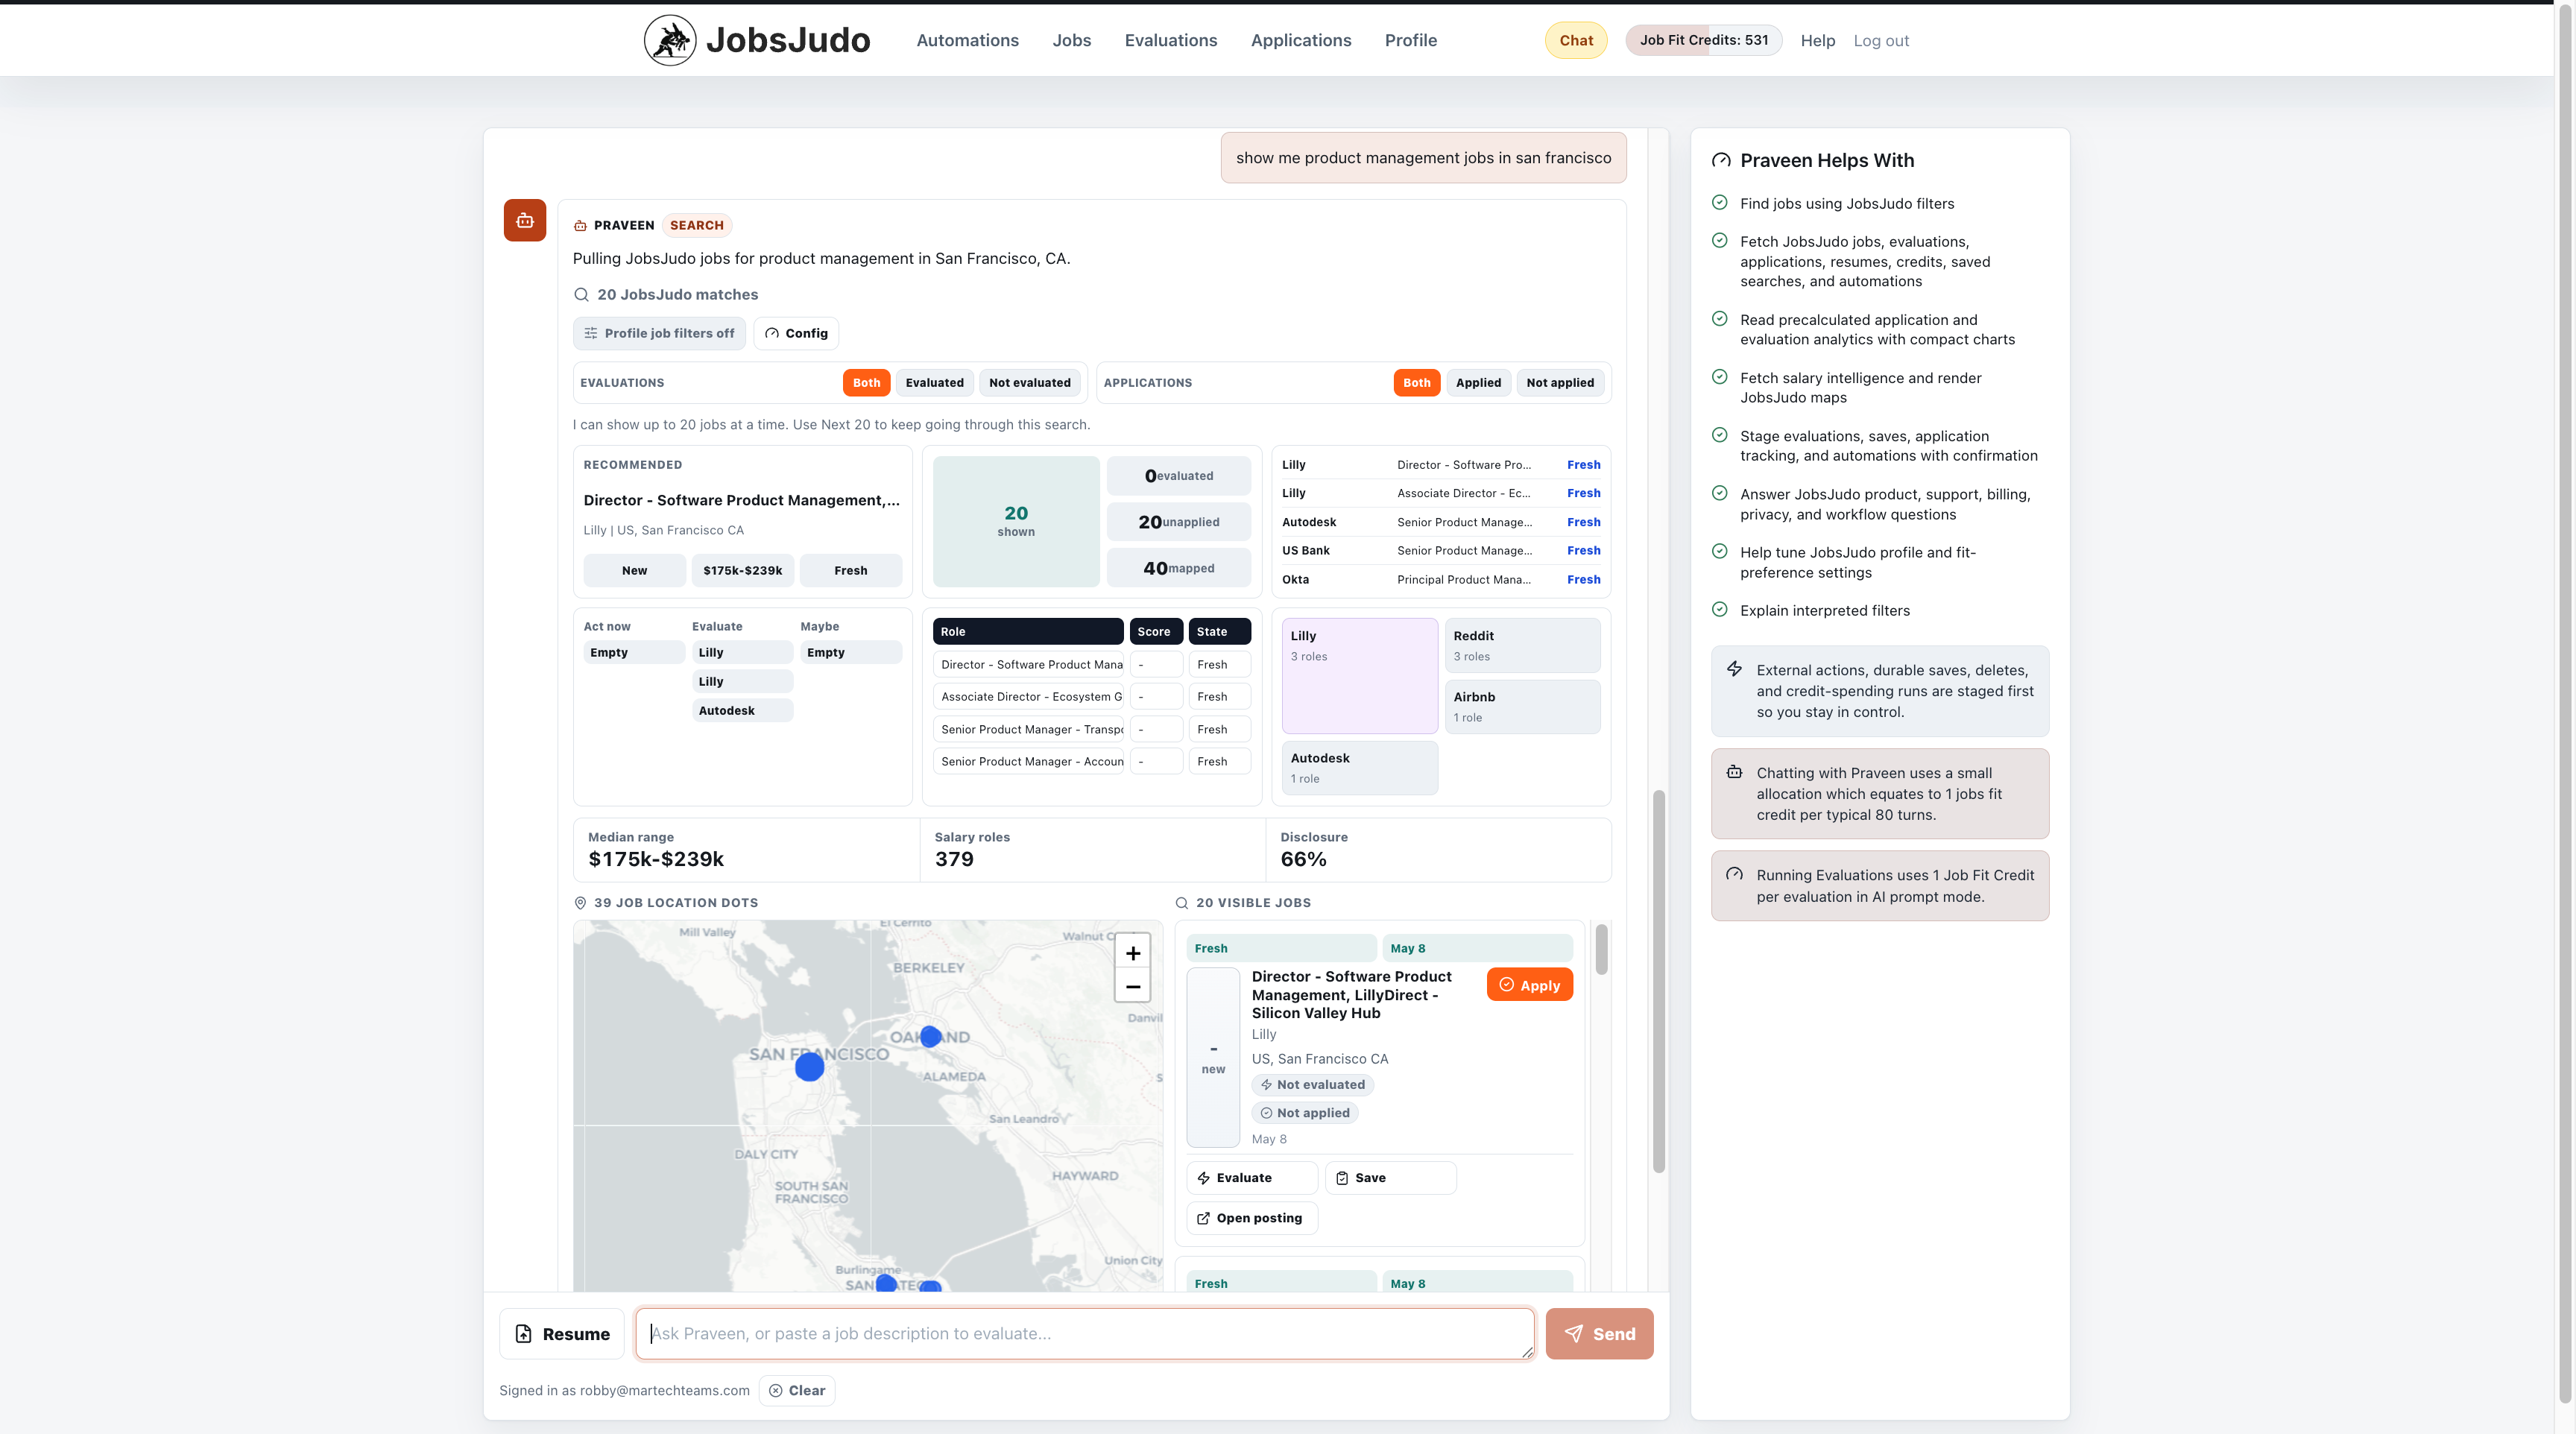Screen dimensions: 2576x1434
Task: Click the resume file icon
Action: (x=524, y=1333)
